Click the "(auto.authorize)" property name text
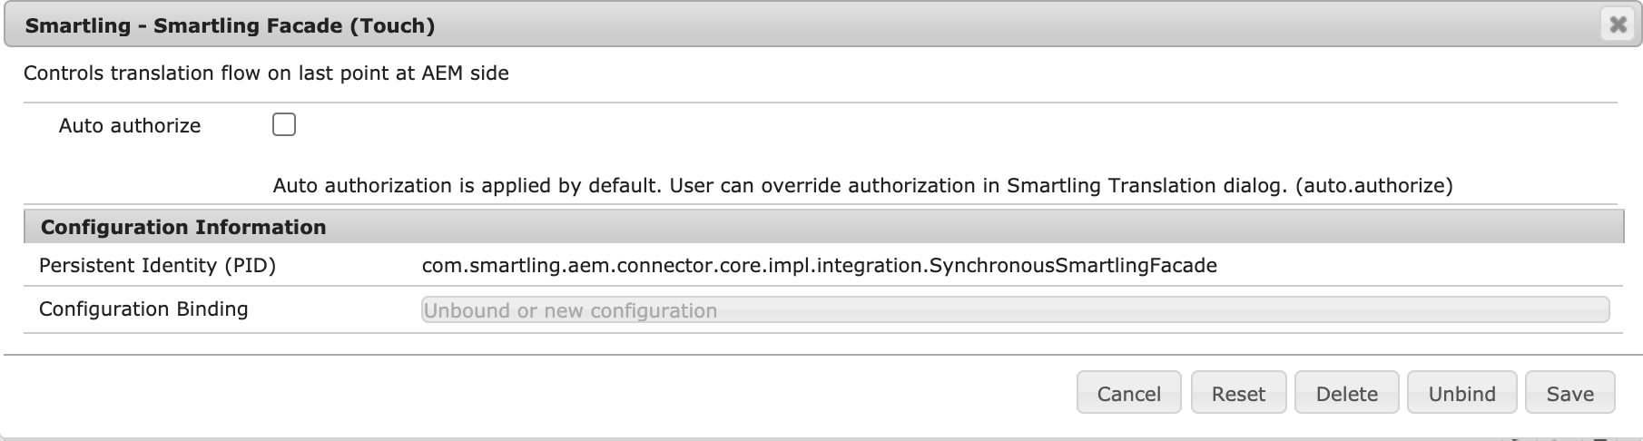Image resolution: width=1643 pixels, height=441 pixels. coord(1373,186)
